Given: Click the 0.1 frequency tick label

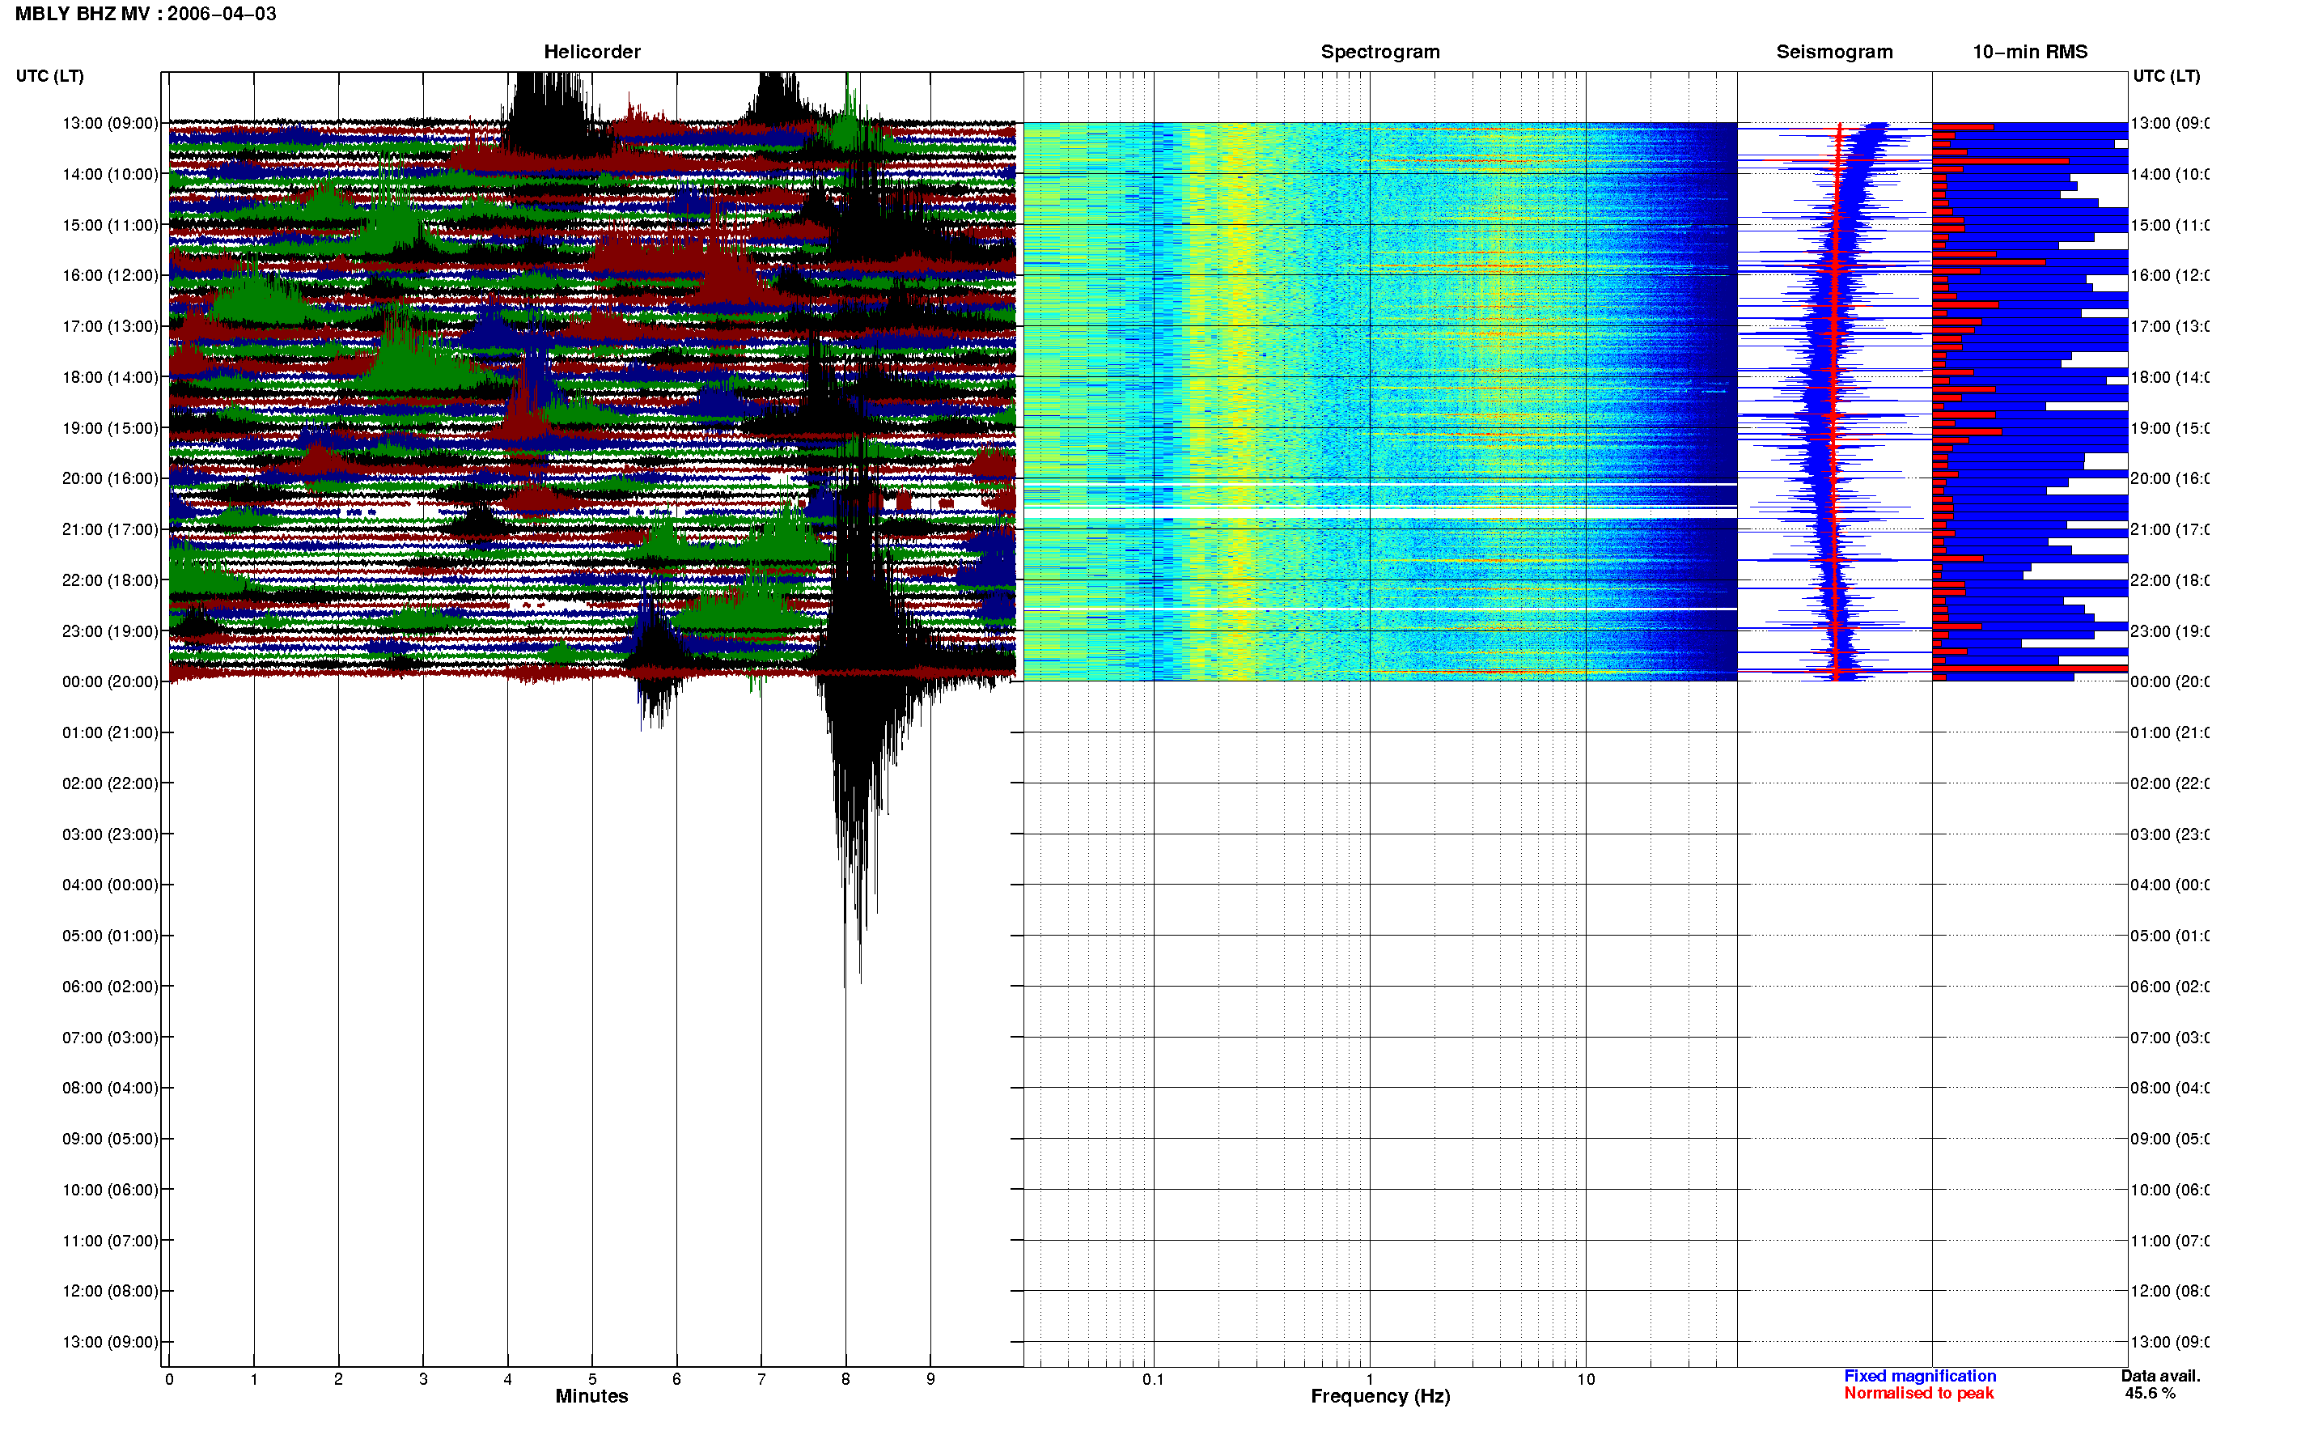Looking at the screenshot, I should coord(1153,1379).
